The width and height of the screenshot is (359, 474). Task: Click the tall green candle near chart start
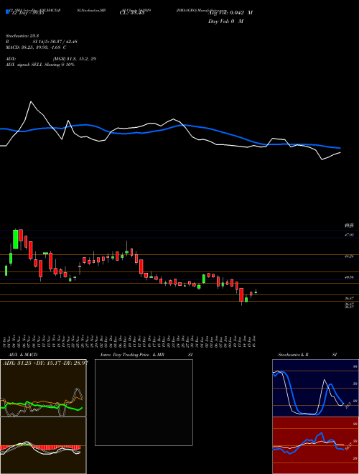click(15, 239)
